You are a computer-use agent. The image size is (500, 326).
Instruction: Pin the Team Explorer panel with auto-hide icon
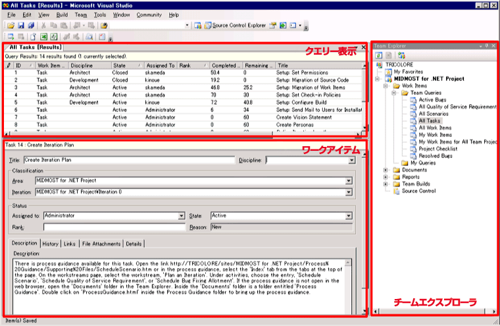(x=487, y=46)
